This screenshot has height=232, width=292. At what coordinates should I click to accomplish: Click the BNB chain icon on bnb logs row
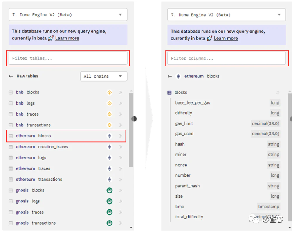pyautogui.click(x=109, y=103)
